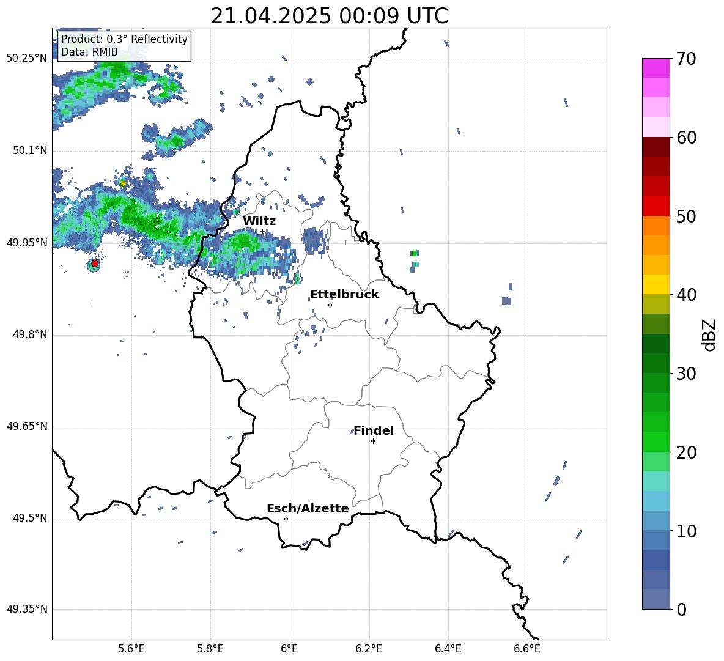Click the longitude label 5.6°E
The image size is (724, 661).
coord(131,649)
